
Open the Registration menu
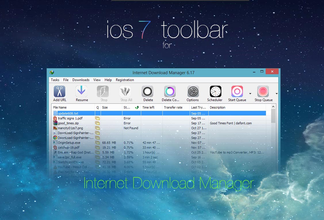125,80
